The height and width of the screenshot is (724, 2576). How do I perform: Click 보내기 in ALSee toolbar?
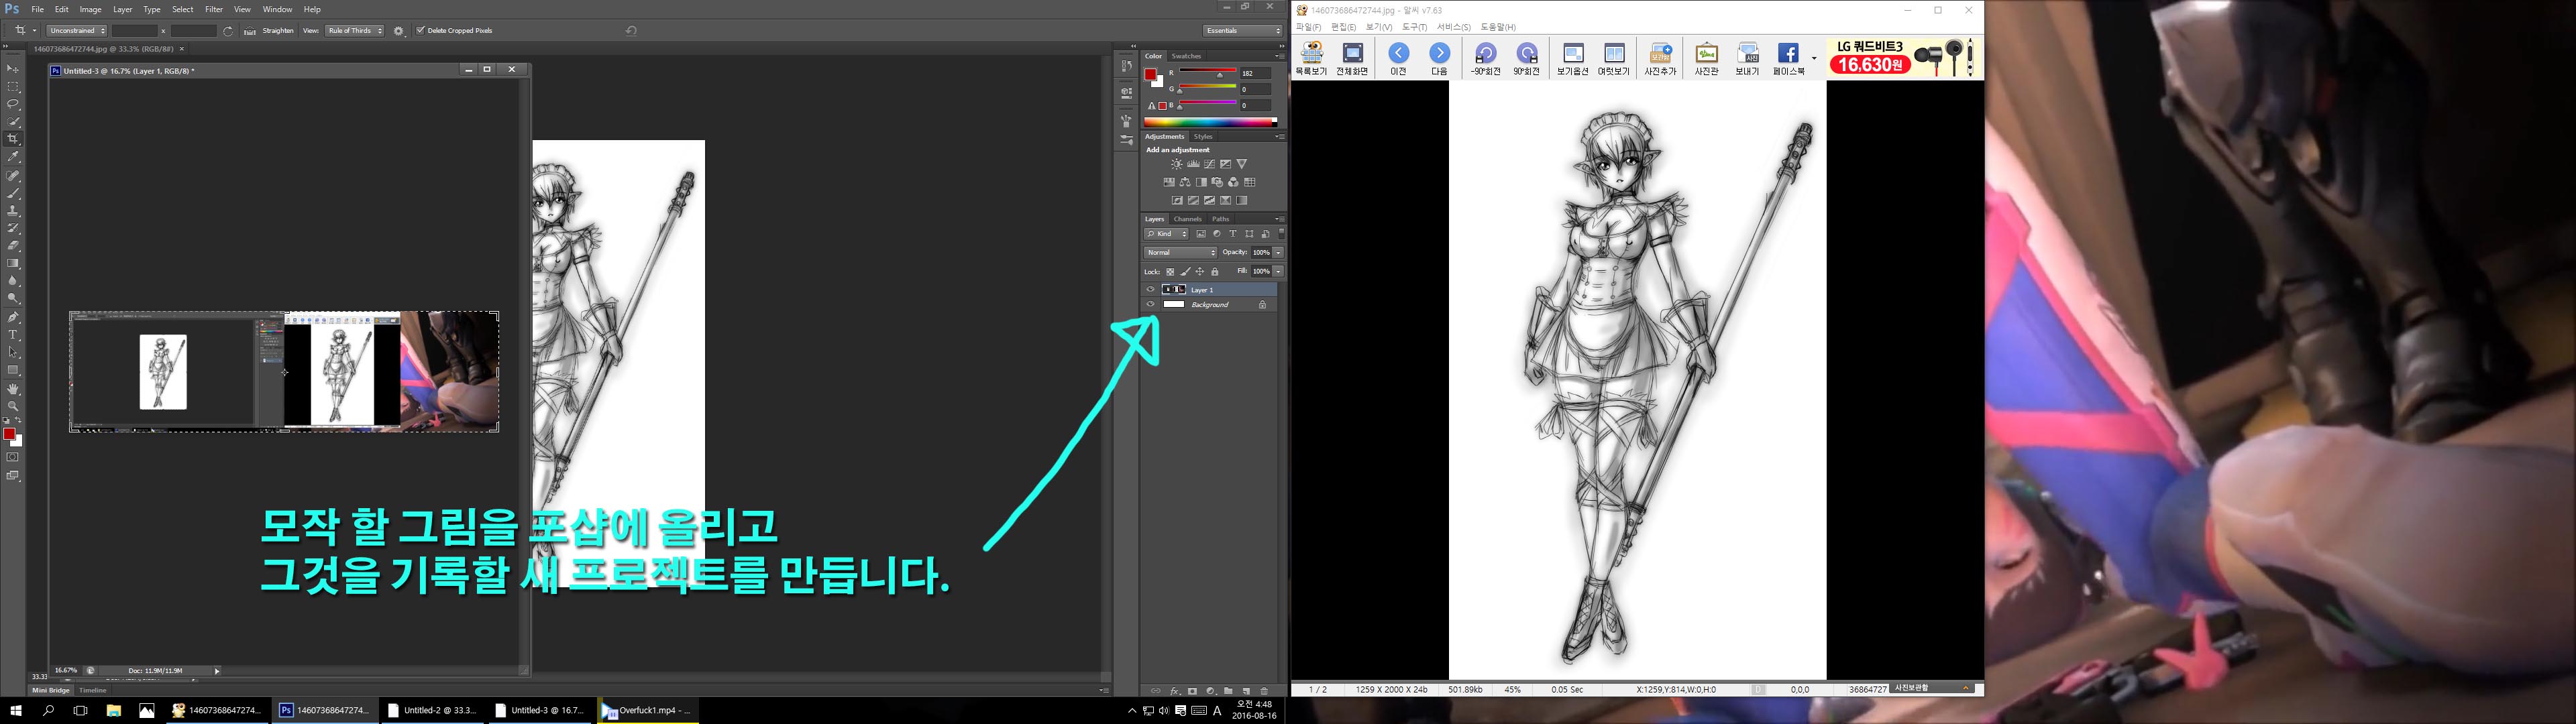[x=1747, y=59]
